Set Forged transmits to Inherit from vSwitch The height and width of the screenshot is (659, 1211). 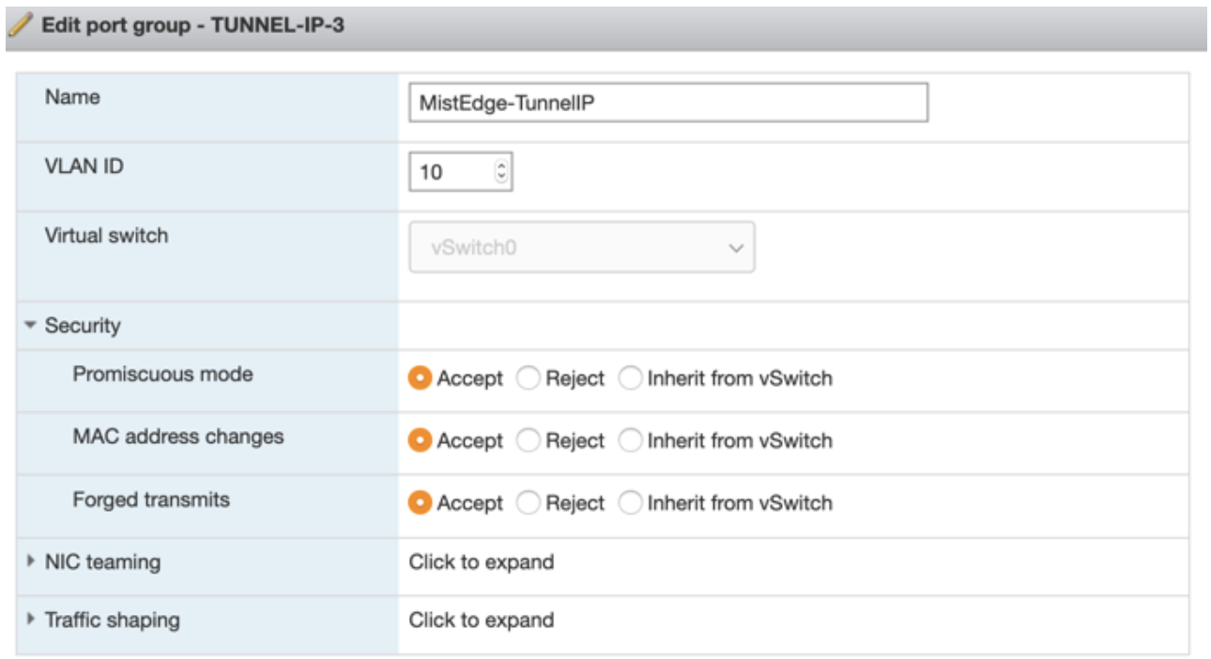631,503
